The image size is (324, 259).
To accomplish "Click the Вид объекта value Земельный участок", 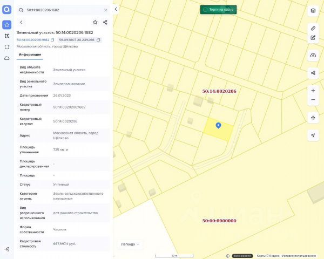I will click(x=69, y=70).
